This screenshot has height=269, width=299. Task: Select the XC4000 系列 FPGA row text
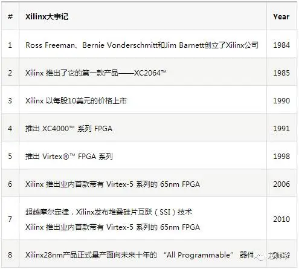click(69, 128)
